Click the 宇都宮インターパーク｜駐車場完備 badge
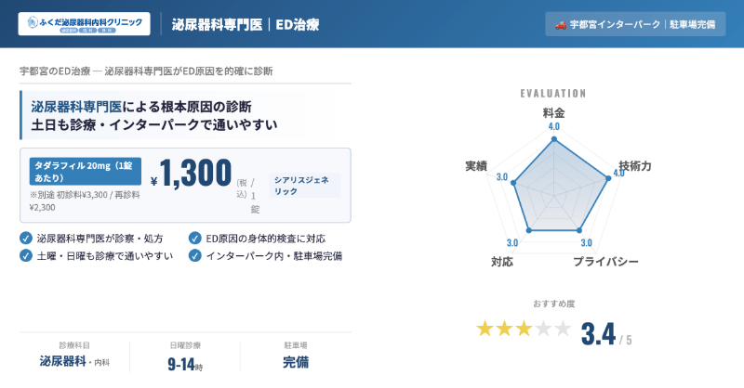This screenshot has width=744, height=388. [634, 24]
